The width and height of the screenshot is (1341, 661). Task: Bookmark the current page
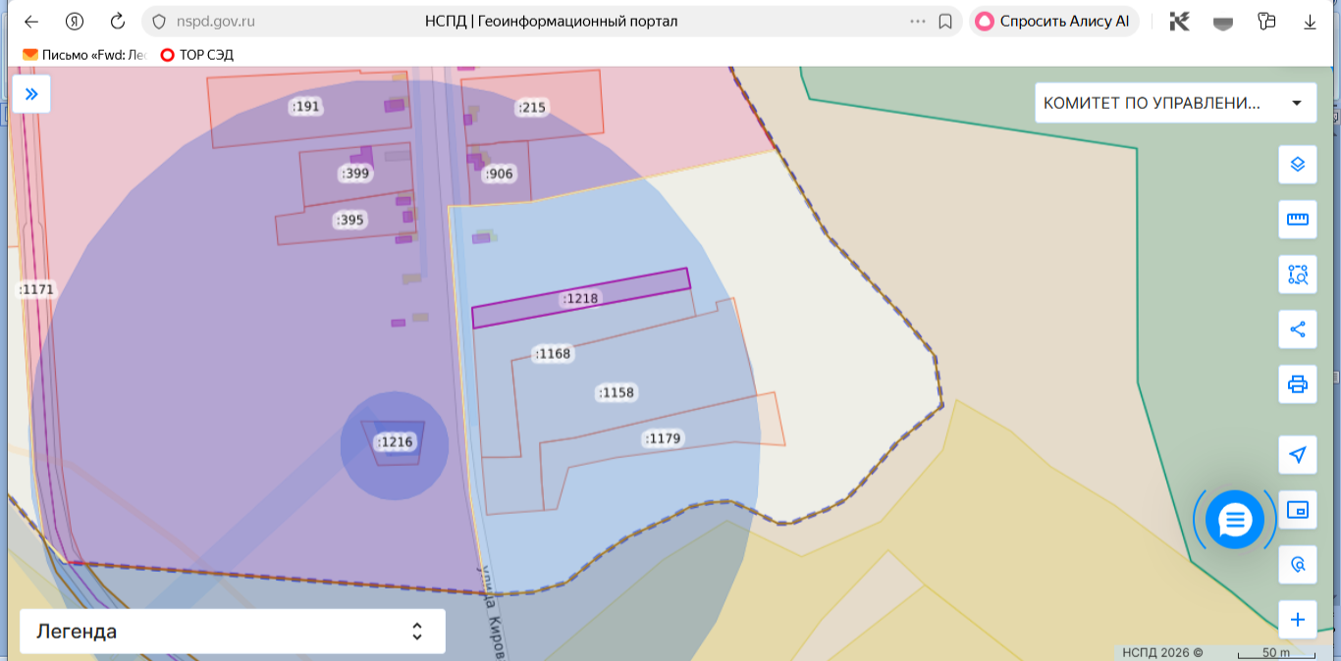pos(945,22)
